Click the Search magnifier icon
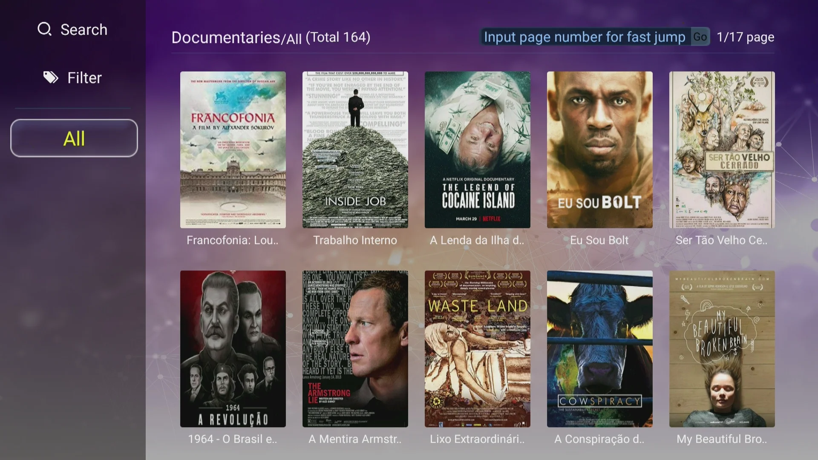The height and width of the screenshot is (460, 818). [44, 29]
